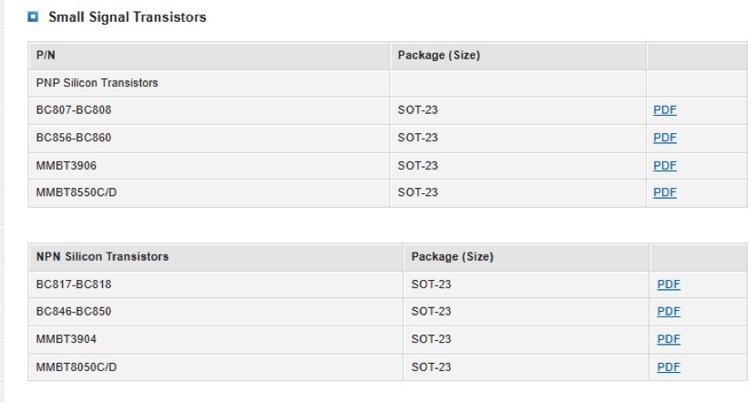This screenshot has width=756, height=403.
Task: Select the MMBT8050C/D part number cell
Action: [77, 367]
